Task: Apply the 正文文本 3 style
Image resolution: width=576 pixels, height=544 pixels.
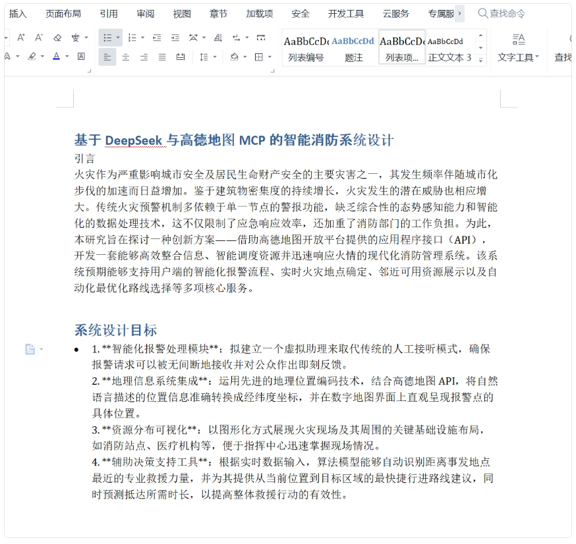Action: [x=449, y=47]
